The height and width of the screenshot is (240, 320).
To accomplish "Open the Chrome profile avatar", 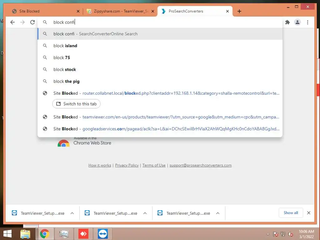I will [297, 22].
